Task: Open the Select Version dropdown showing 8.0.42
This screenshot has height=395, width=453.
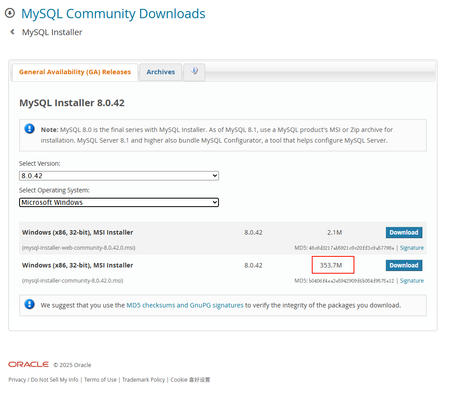Action: point(119,176)
